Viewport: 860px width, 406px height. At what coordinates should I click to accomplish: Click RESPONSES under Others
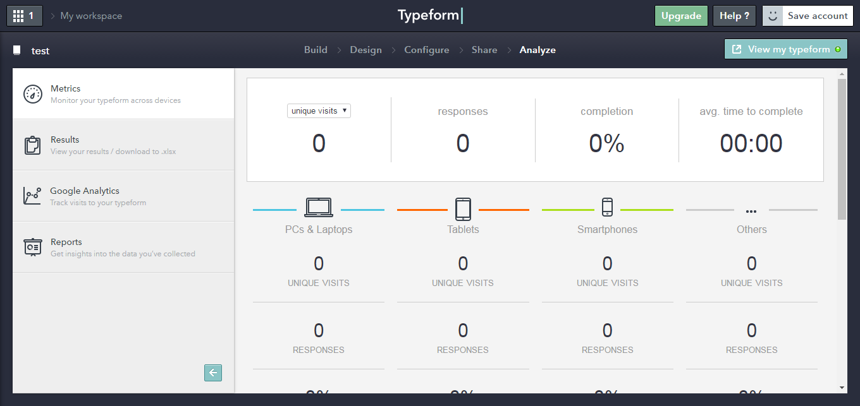pos(751,350)
